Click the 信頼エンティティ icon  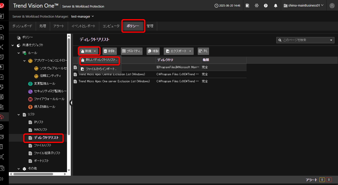click(x=36, y=76)
